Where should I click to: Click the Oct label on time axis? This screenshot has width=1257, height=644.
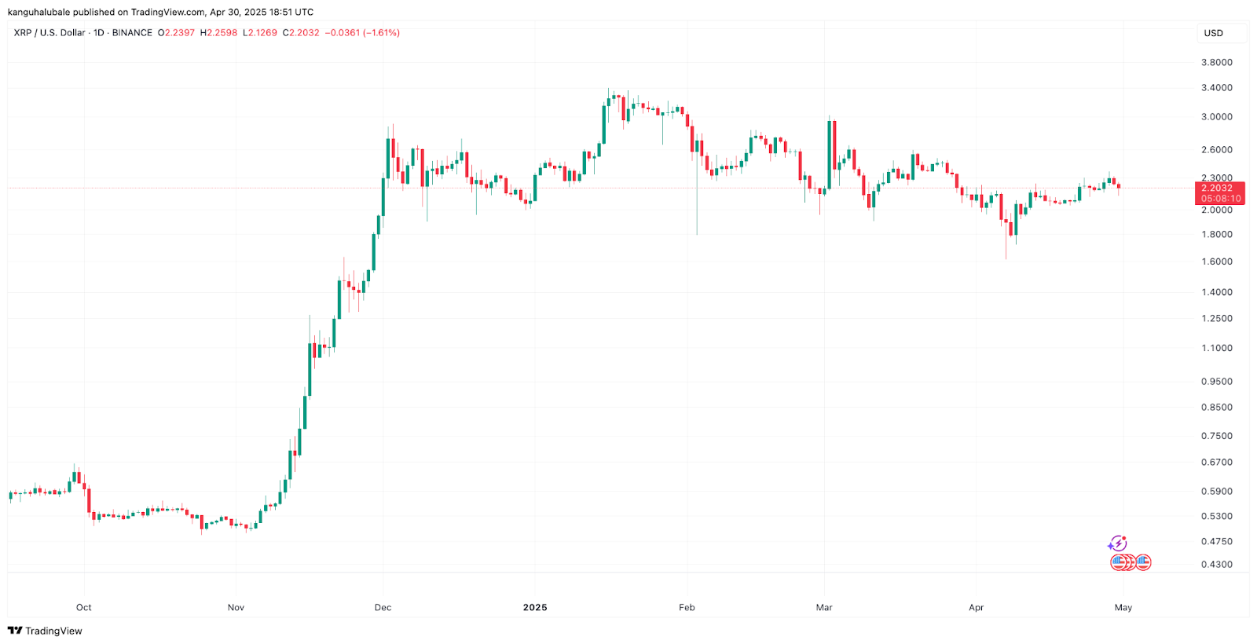(x=84, y=607)
